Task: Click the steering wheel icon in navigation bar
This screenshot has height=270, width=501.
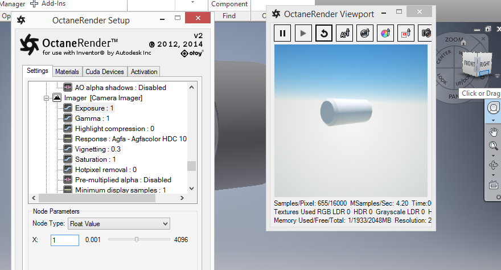Action: pos(494,108)
